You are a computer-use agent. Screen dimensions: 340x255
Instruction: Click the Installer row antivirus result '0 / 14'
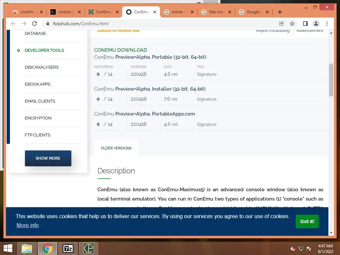tap(105, 99)
